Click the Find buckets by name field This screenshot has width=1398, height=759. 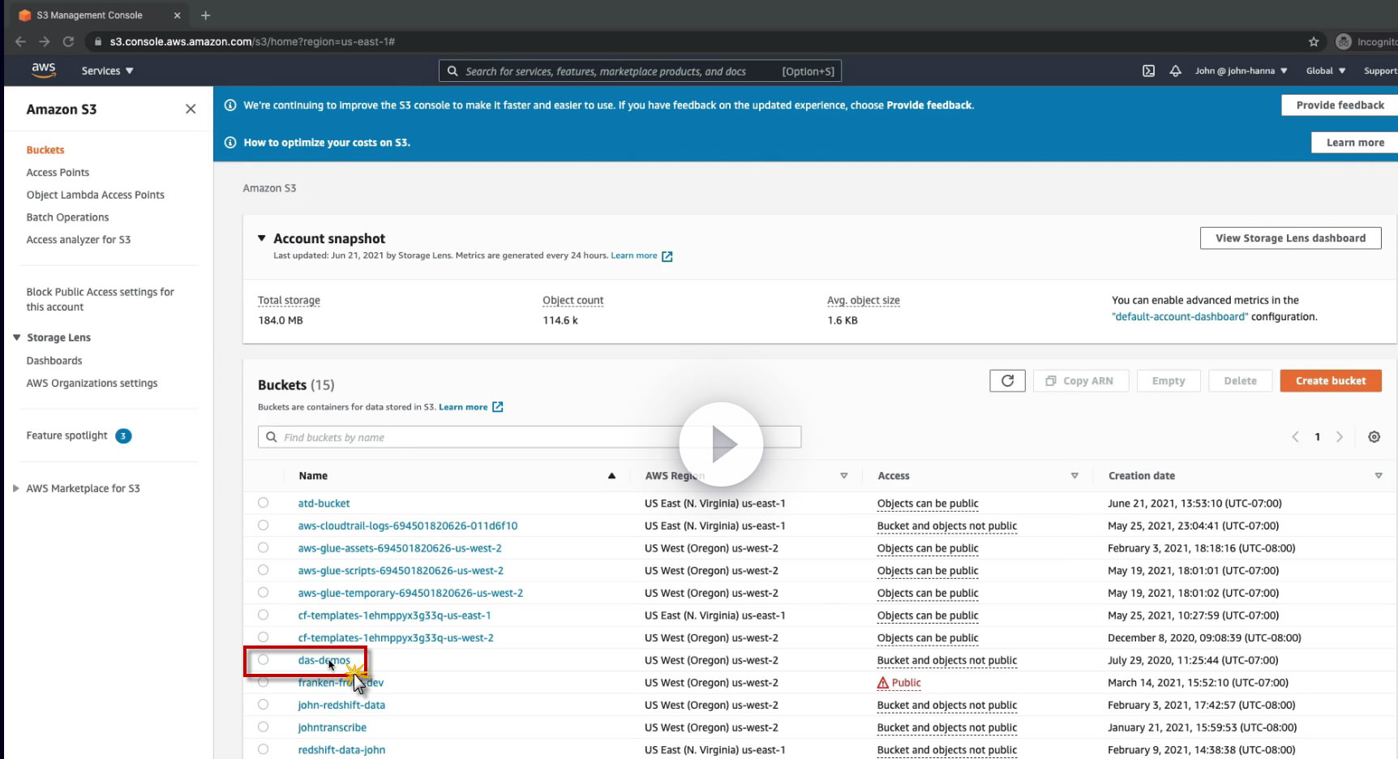tap(530, 437)
